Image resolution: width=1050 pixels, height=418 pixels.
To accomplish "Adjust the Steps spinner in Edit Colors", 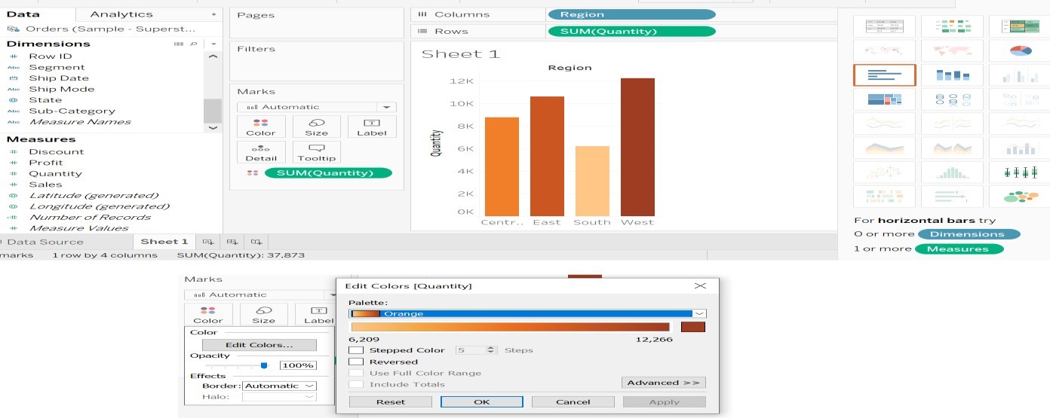I will coord(492,350).
